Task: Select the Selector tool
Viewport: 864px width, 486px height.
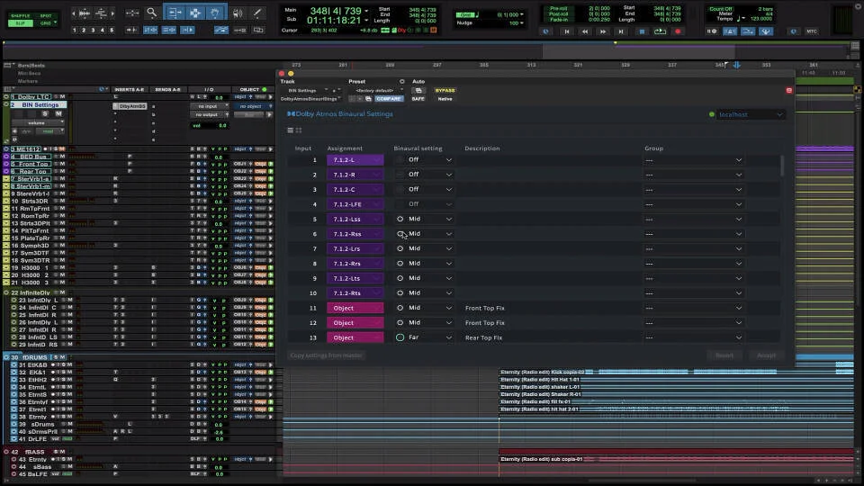Action: [x=195, y=12]
